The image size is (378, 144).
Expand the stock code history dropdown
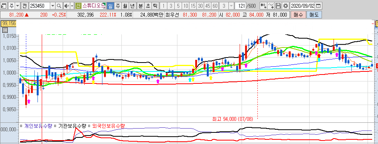[x=53, y=5]
